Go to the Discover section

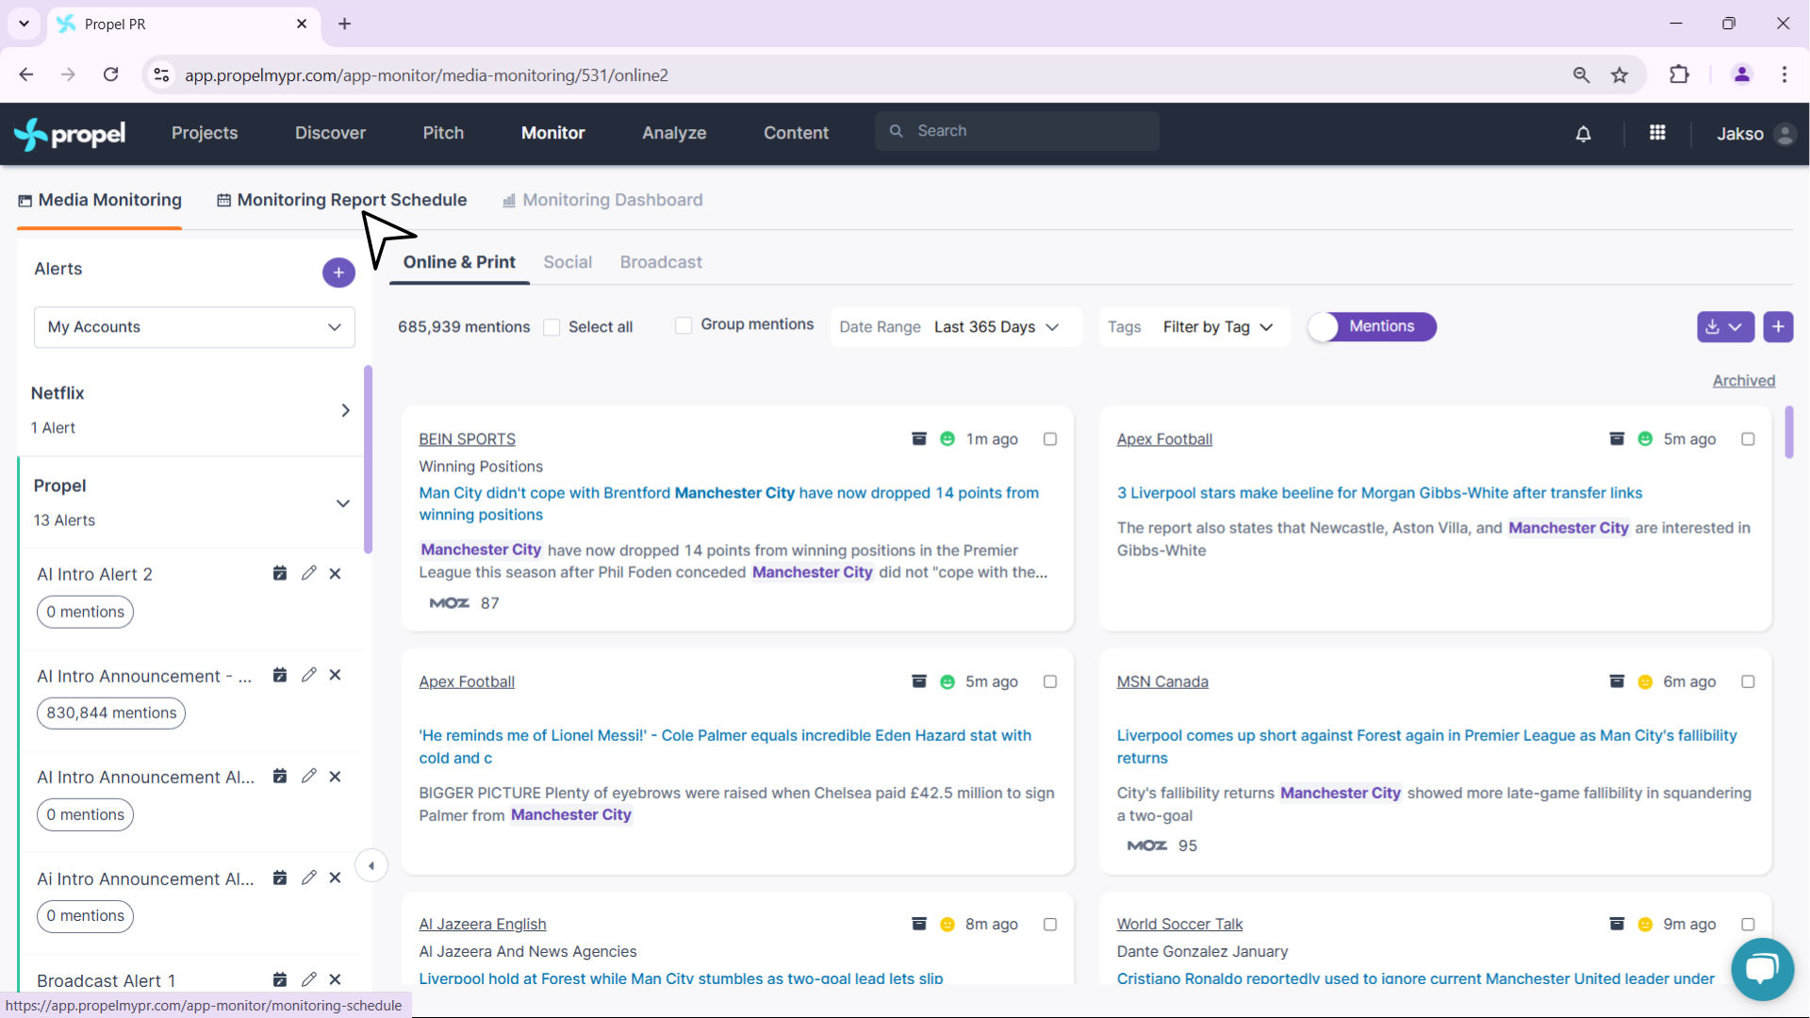coord(330,134)
